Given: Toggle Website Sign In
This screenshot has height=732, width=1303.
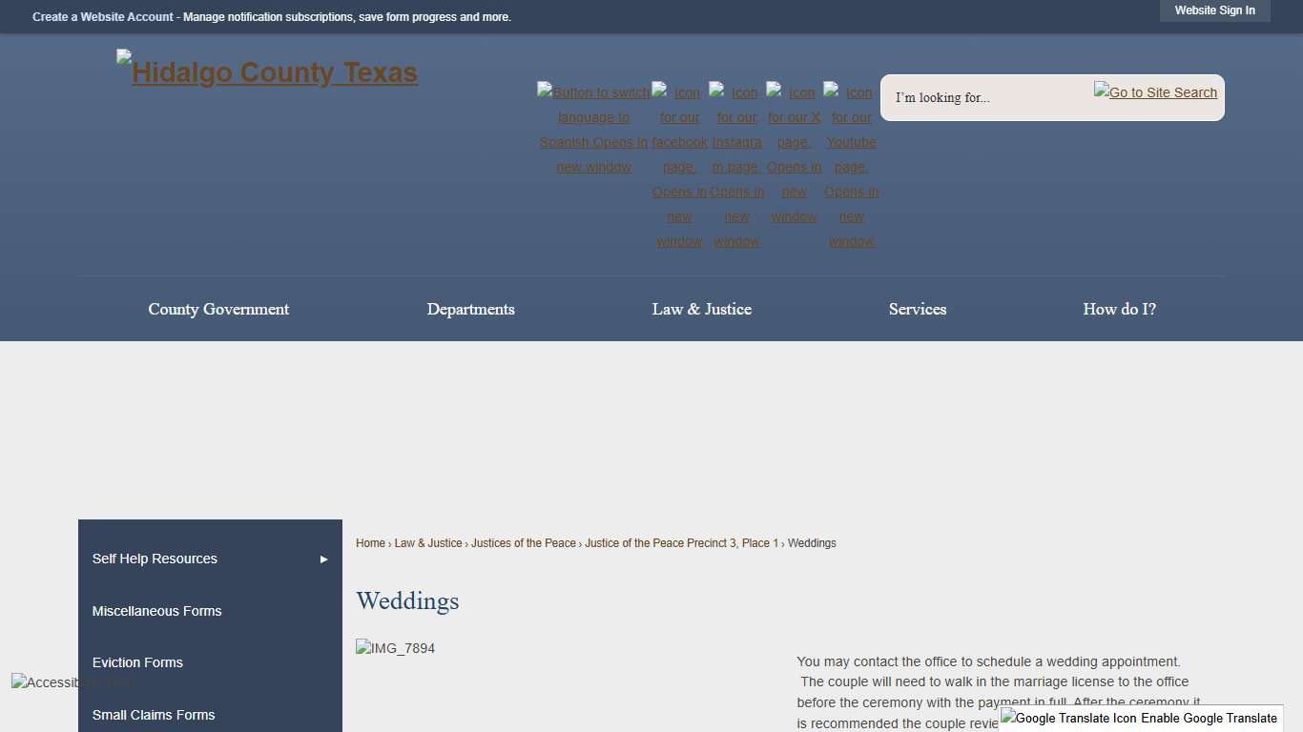Looking at the screenshot, I should click(1214, 10).
